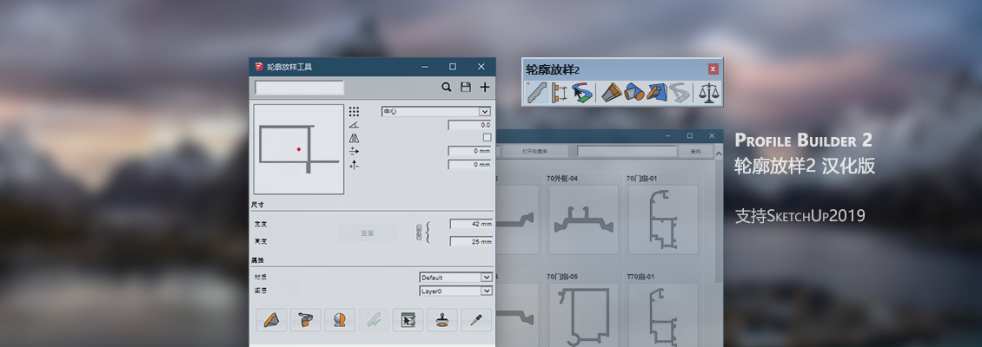Click the 查找 button in the library window
The height and width of the screenshot is (347, 982).
tap(696, 151)
